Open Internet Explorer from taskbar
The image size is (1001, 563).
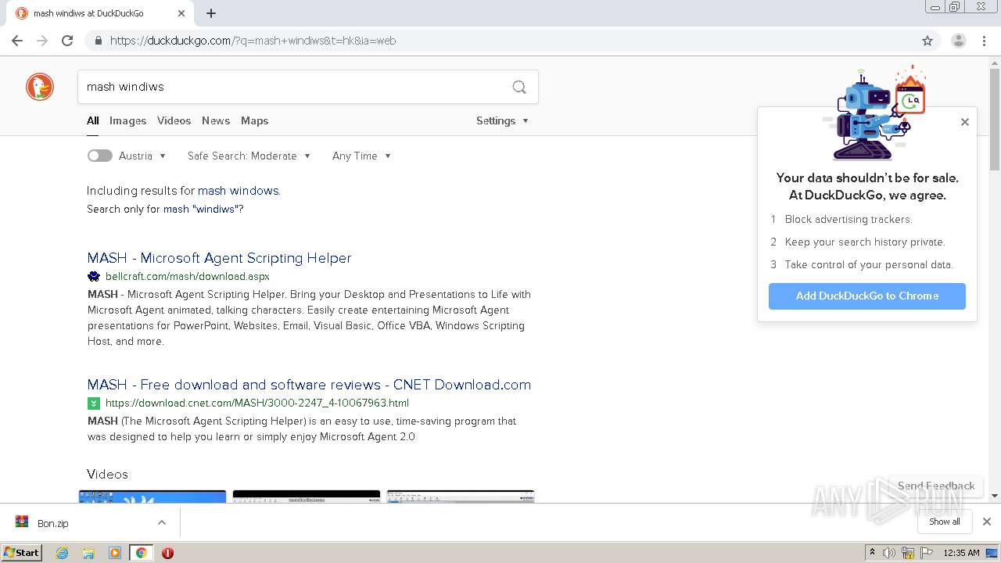tap(62, 553)
